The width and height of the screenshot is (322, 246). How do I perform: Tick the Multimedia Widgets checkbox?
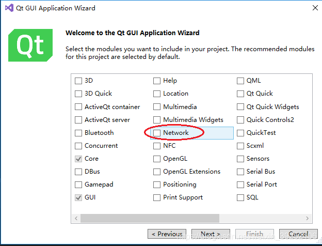157,120
